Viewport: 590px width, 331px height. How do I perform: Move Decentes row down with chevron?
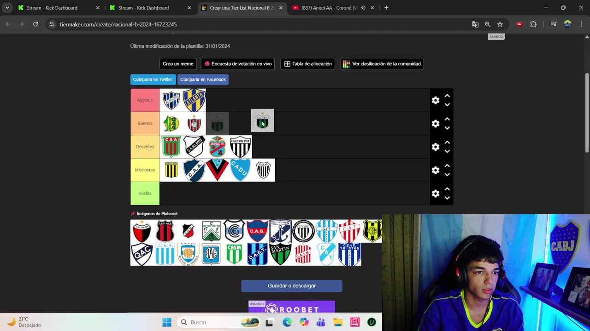coord(447,152)
